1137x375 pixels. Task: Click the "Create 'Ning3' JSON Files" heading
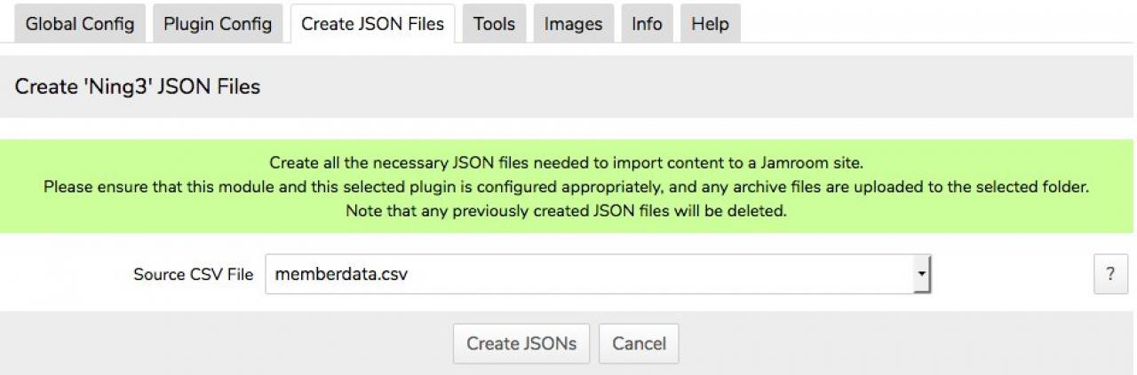point(138,88)
